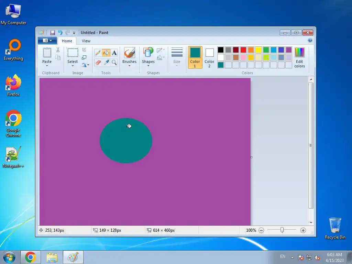Open Paint Help icon
The width and height of the screenshot is (352, 264).
pos(310,41)
